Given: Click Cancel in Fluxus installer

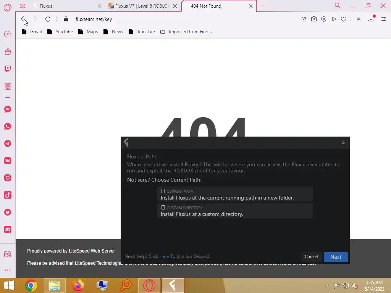Looking at the screenshot, I should [x=311, y=257].
